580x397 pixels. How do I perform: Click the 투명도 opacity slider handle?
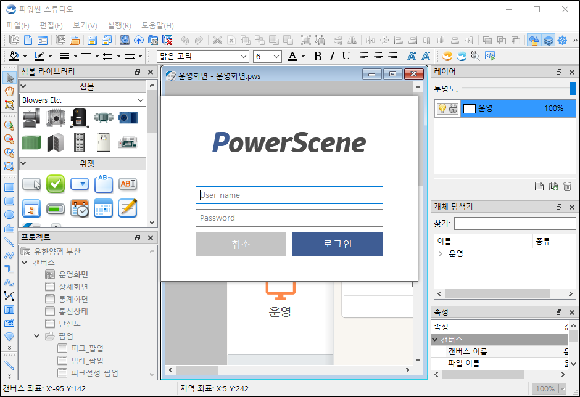[572, 89]
